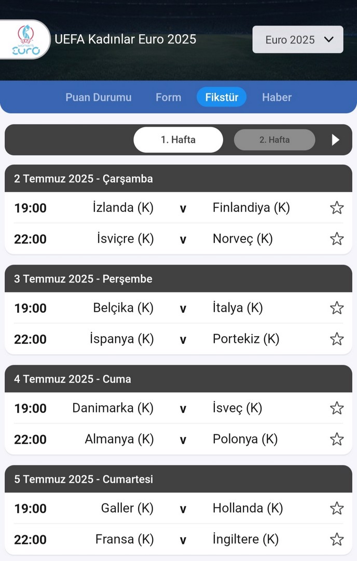
Task: Star the İsviçre v Norveç match
Action: pyautogui.click(x=337, y=239)
